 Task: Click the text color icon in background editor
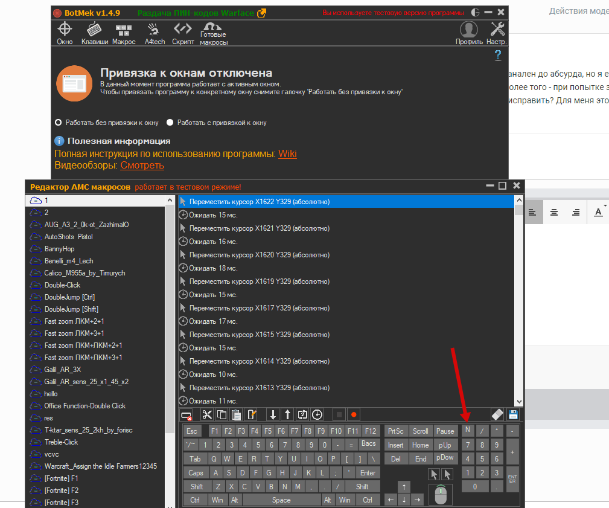click(x=599, y=212)
